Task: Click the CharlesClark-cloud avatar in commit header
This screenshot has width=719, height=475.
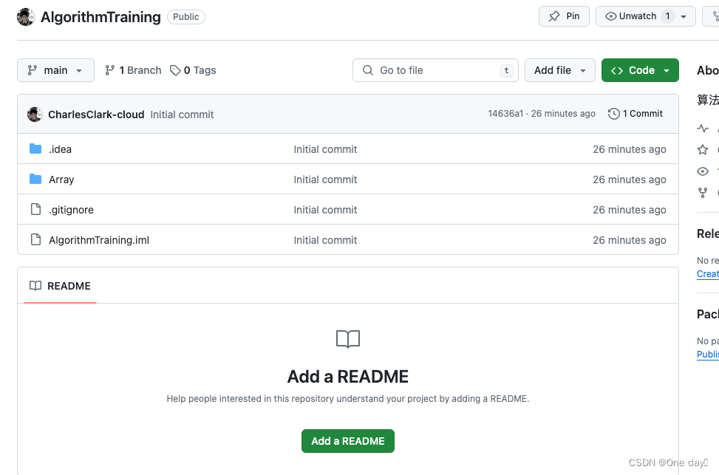Action: pyautogui.click(x=35, y=115)
